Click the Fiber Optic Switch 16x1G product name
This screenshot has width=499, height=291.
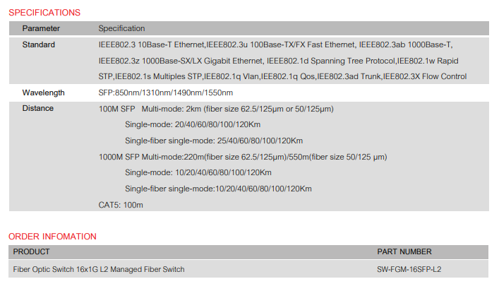click(99, 269)
